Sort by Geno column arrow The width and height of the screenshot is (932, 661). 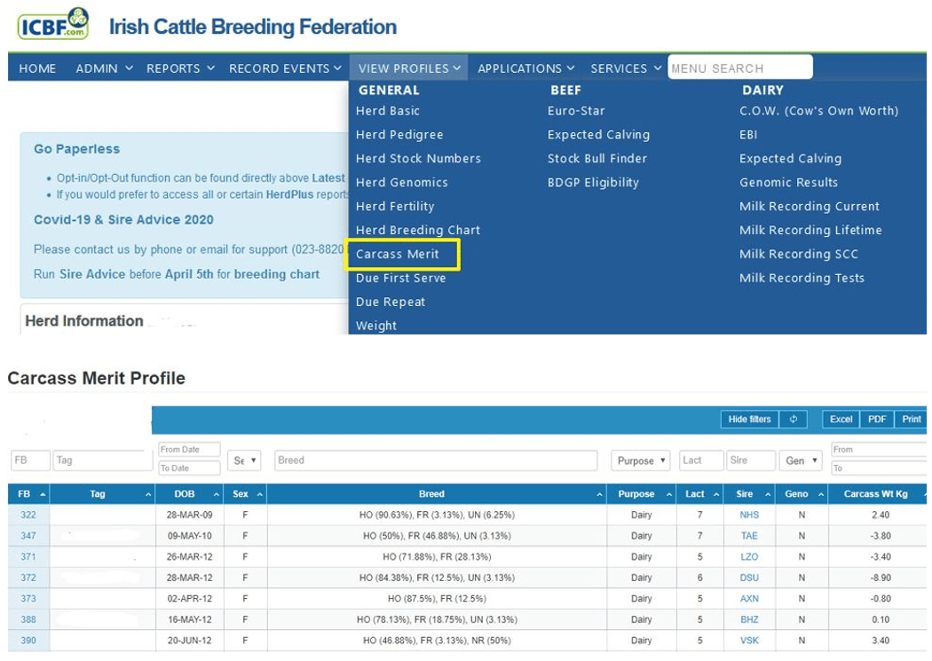pos(821,494)
